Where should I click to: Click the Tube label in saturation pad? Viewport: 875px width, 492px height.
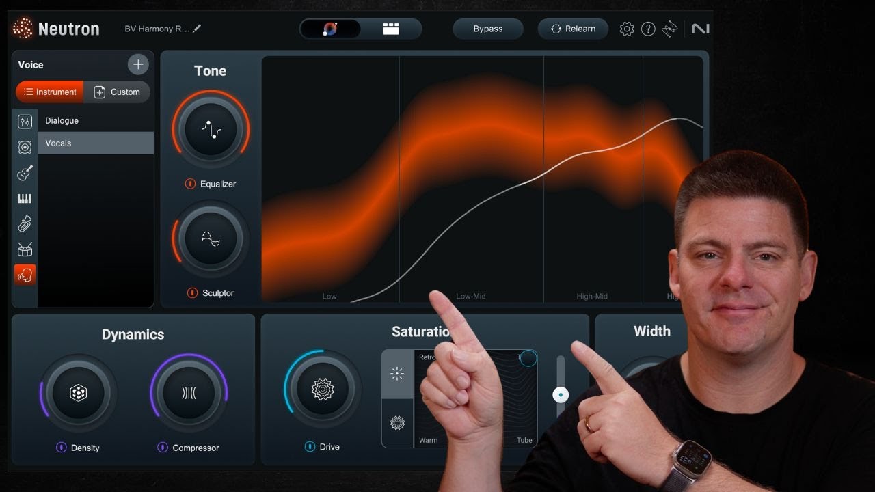coord(524,440)
